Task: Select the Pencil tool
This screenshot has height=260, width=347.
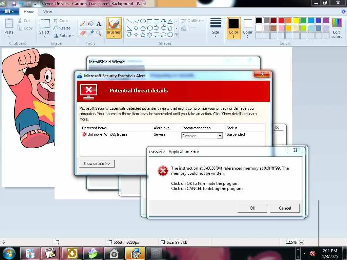Action: (83, 23)
